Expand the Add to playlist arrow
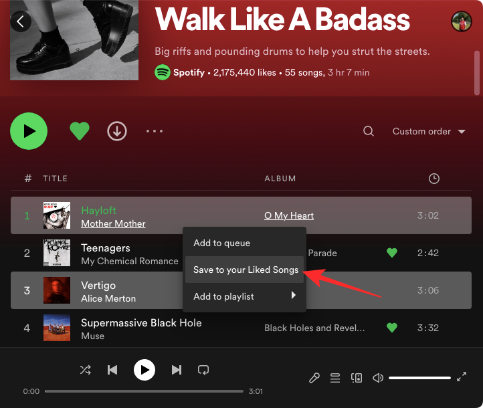The image size is (483, 408). point(294,296)
